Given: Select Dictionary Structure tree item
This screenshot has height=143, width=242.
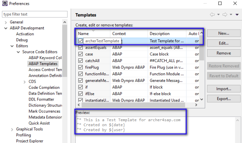Looking at the screenshot, I should point(45,105).
